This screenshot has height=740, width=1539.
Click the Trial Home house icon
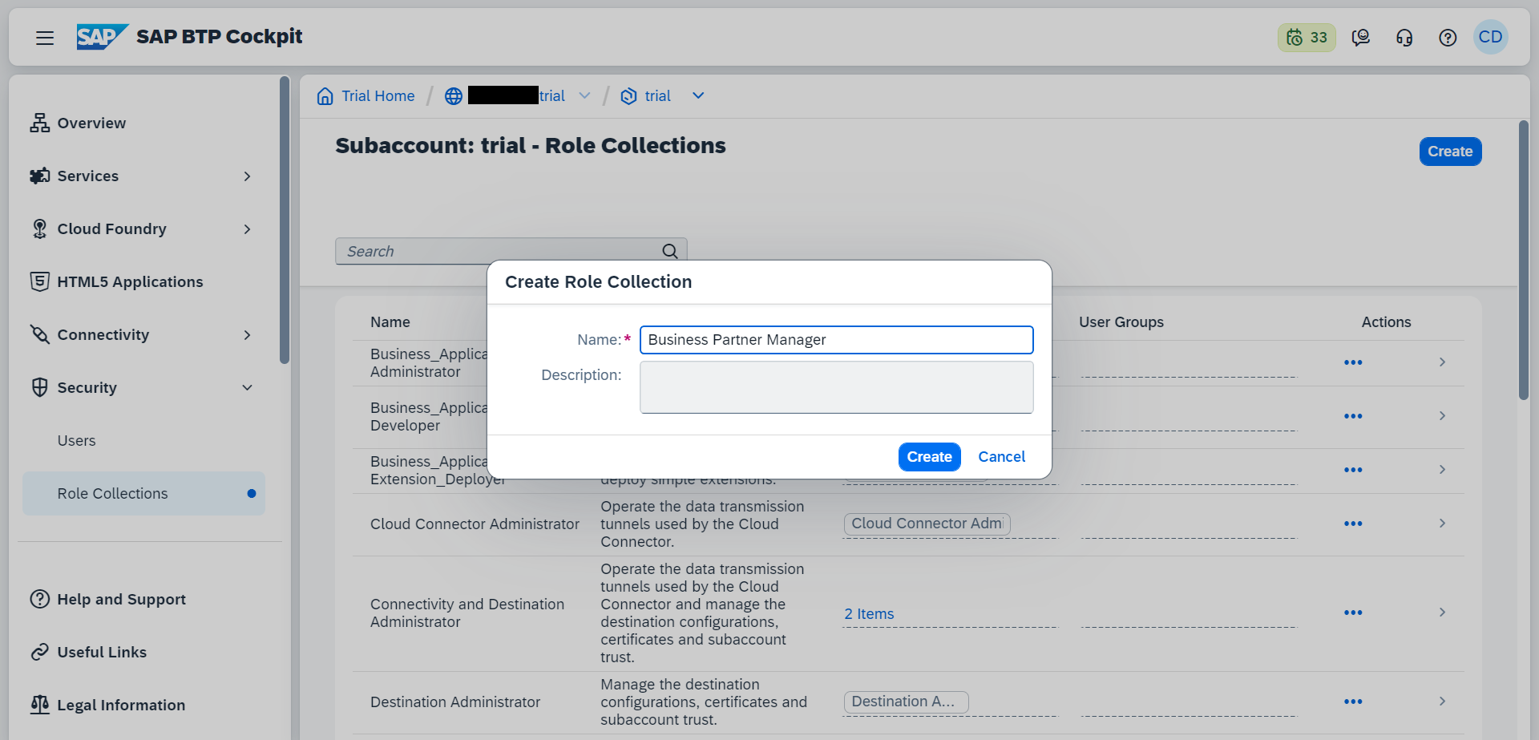pyautogui.click(x=325, y=96)
